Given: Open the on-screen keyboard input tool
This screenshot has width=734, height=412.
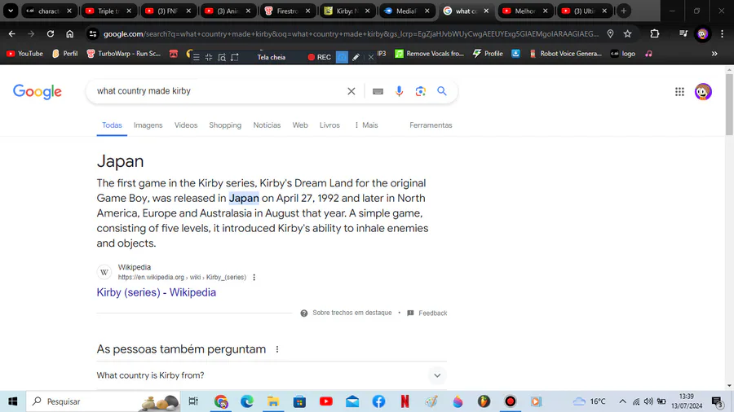Looking at the screenshot, I should 378,91.
